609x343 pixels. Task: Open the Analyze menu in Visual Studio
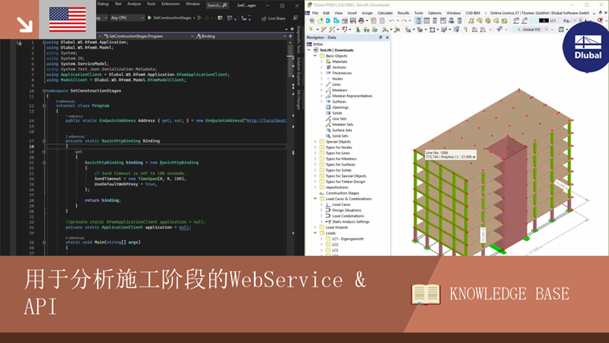(134, 4)
